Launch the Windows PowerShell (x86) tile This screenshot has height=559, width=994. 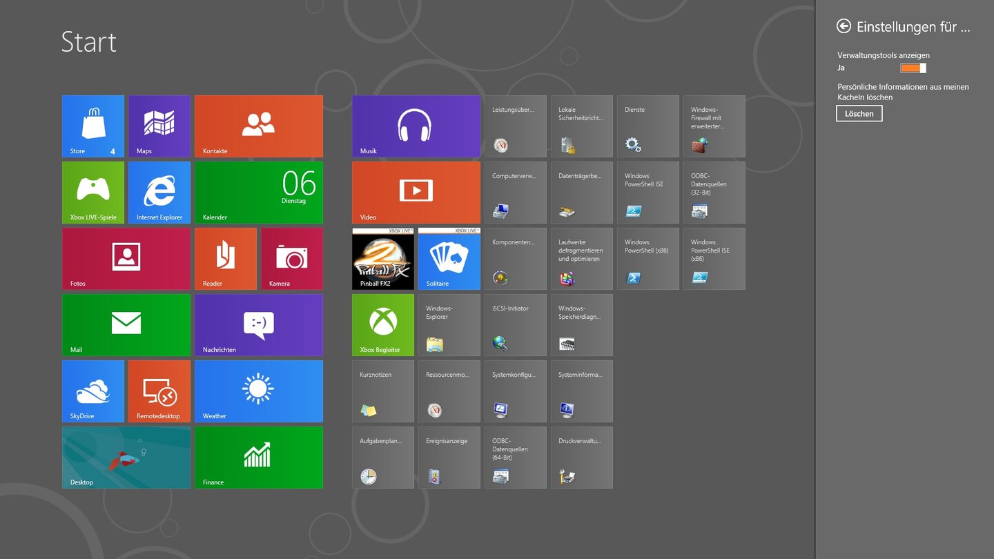click(648, 259)
